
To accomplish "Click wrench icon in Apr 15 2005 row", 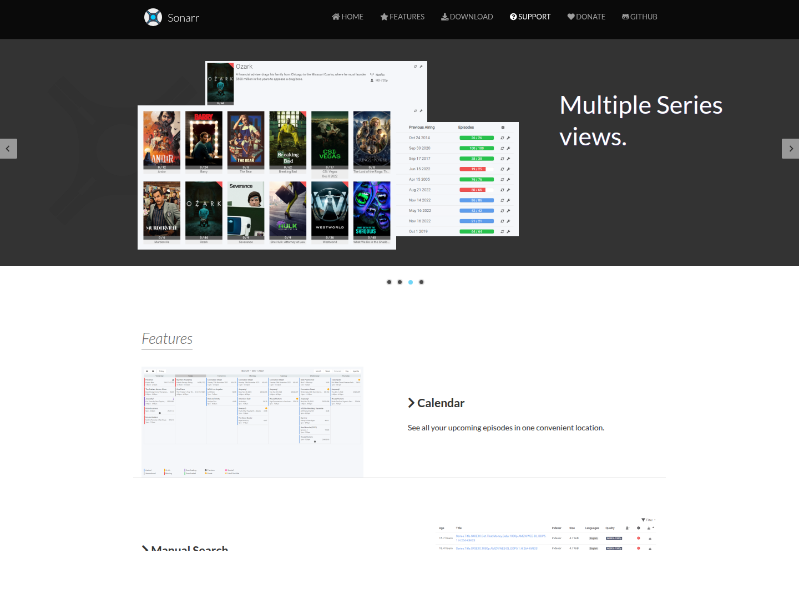I will (508, 180).
